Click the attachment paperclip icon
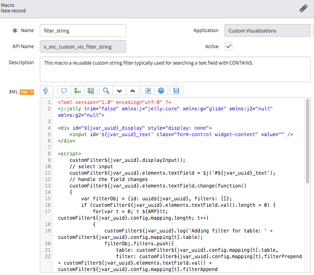Viewport: 314px width, 275px height. [x=304, y=8]
